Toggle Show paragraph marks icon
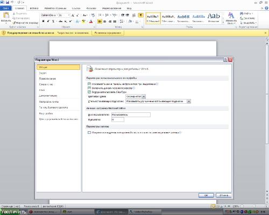 click(x=141, y=15)
